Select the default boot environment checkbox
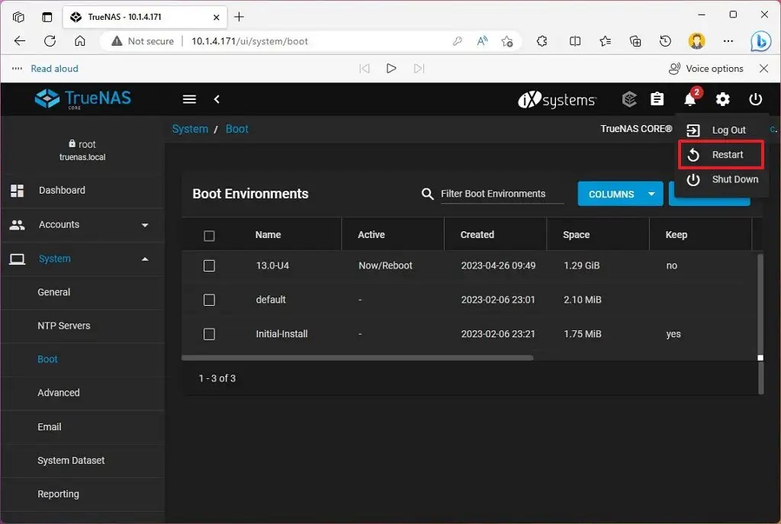 point(209,300)
